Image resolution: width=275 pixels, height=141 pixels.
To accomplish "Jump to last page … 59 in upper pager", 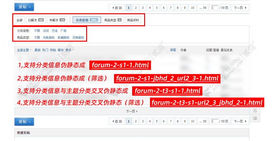I will pyautogui.click(x=203, y=8).
